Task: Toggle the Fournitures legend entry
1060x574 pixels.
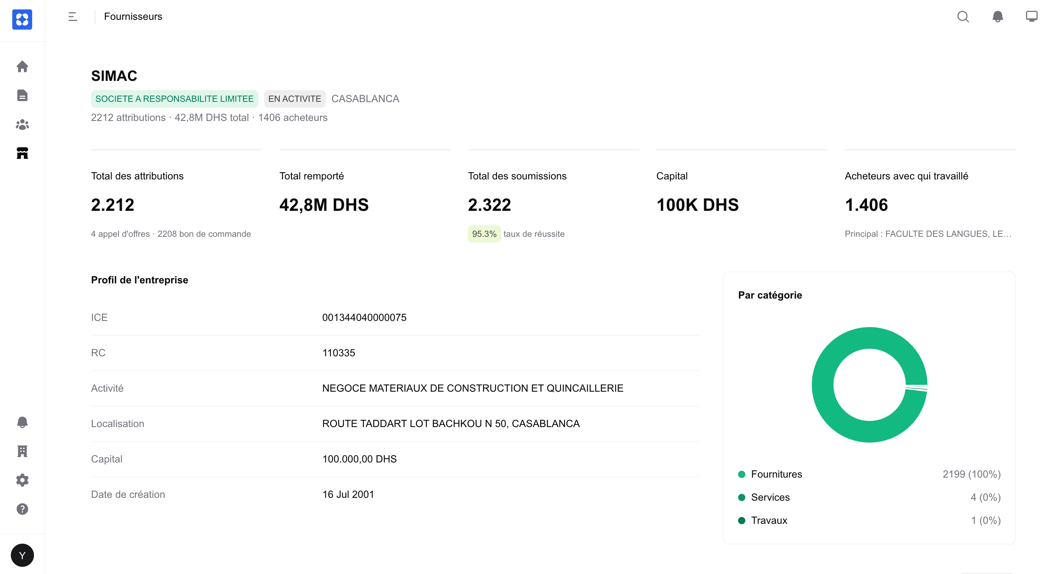Action: (x=776, y=474)
